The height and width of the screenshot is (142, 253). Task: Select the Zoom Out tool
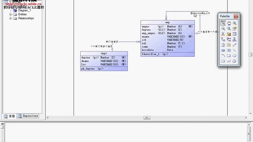pyautogui.click(x=223, y=29)
